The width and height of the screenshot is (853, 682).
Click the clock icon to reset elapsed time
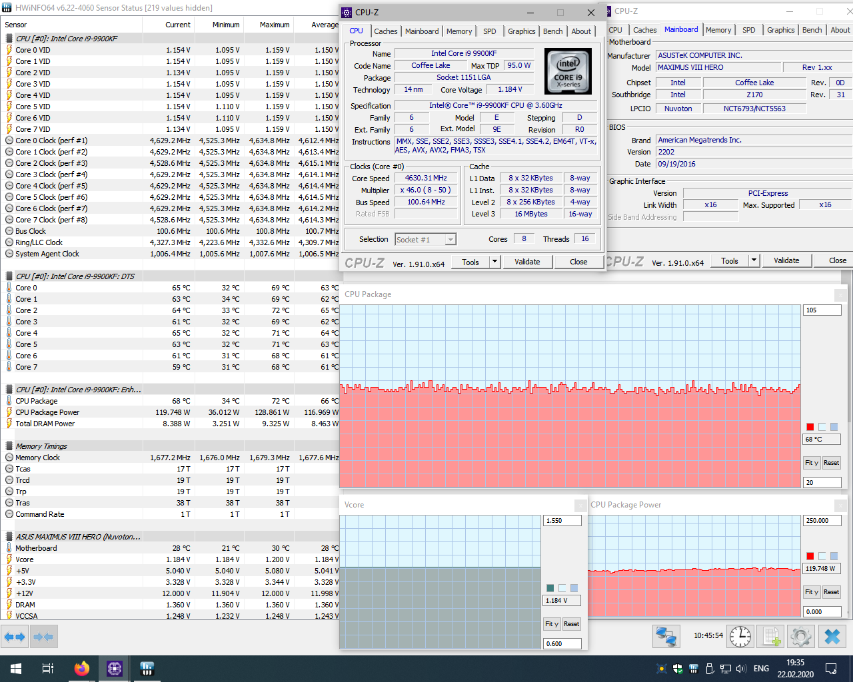740,637
